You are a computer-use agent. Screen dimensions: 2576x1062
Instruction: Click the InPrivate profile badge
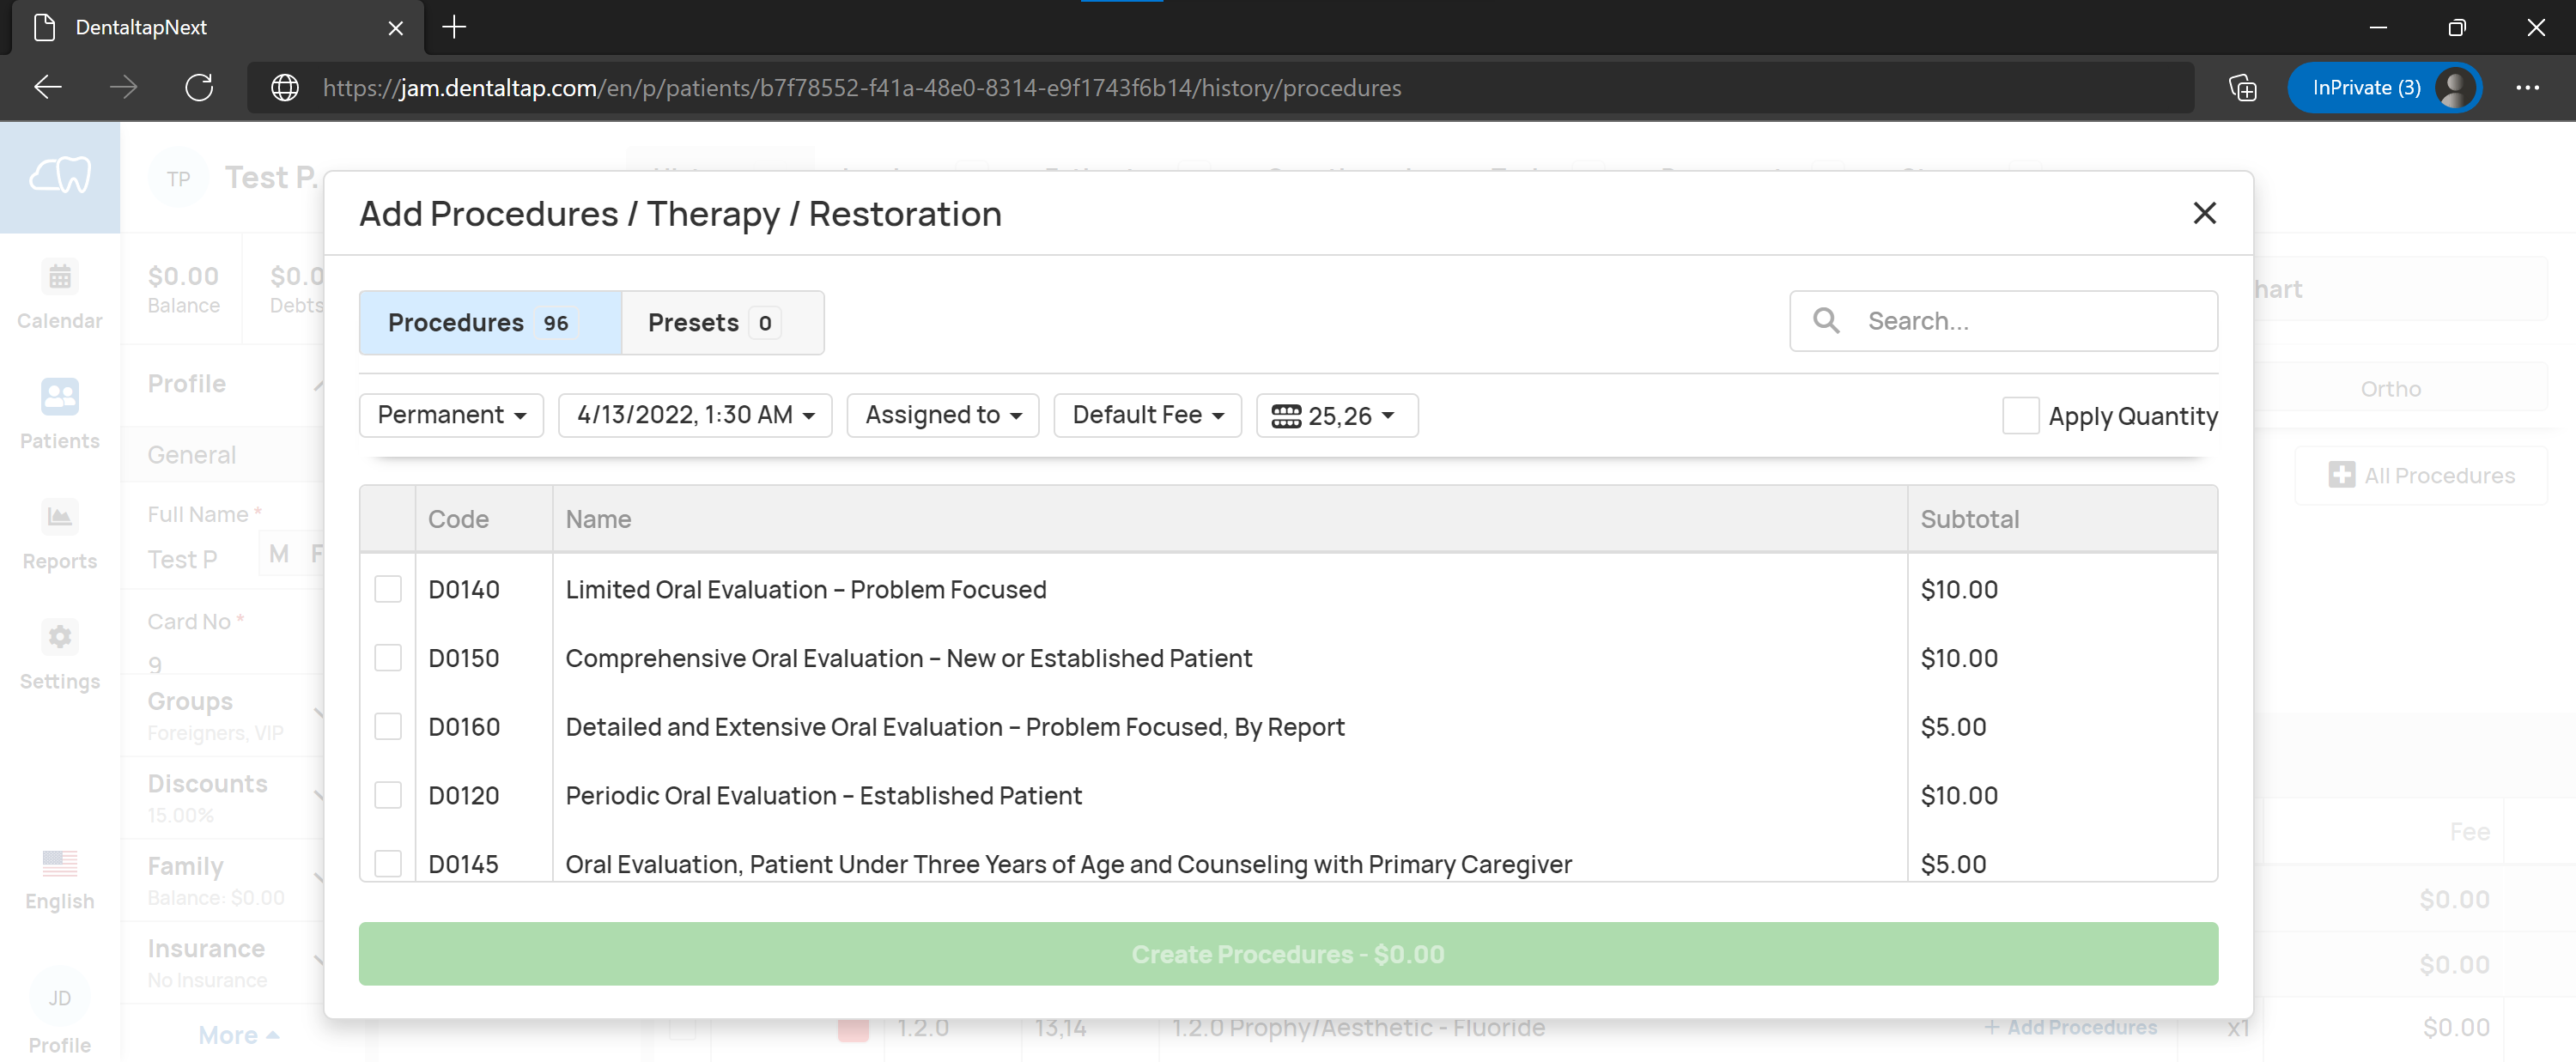2384,88
